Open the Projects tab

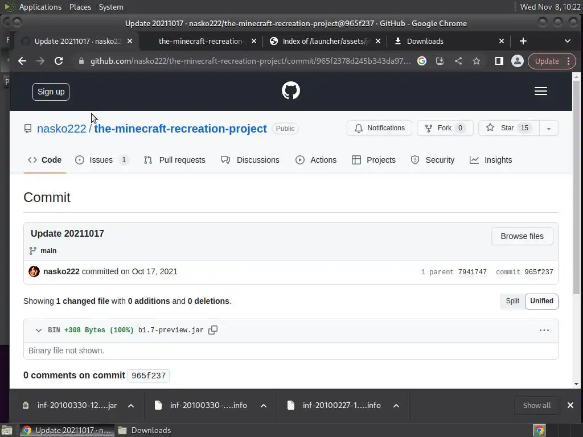coord(373,160)
